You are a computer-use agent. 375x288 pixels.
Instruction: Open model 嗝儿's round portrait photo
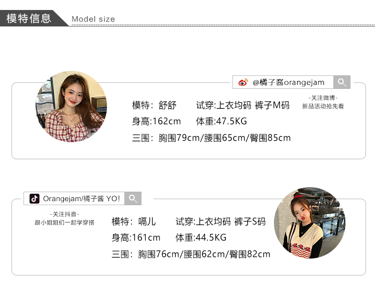tap(309, 223)
